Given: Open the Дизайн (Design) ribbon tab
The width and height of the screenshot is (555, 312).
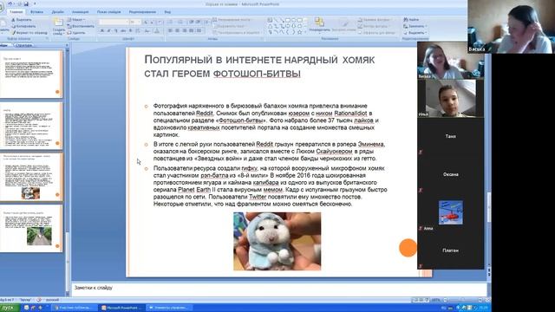Looking at the screenshot, I should coord(58,11).
